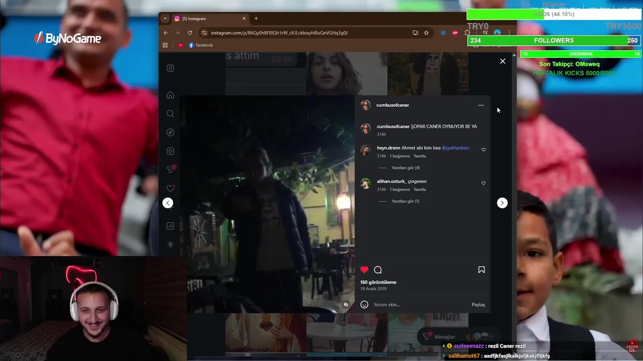Open Notifications heart icon in sidebar
The image size is (643, 361).
pos(170,189)
